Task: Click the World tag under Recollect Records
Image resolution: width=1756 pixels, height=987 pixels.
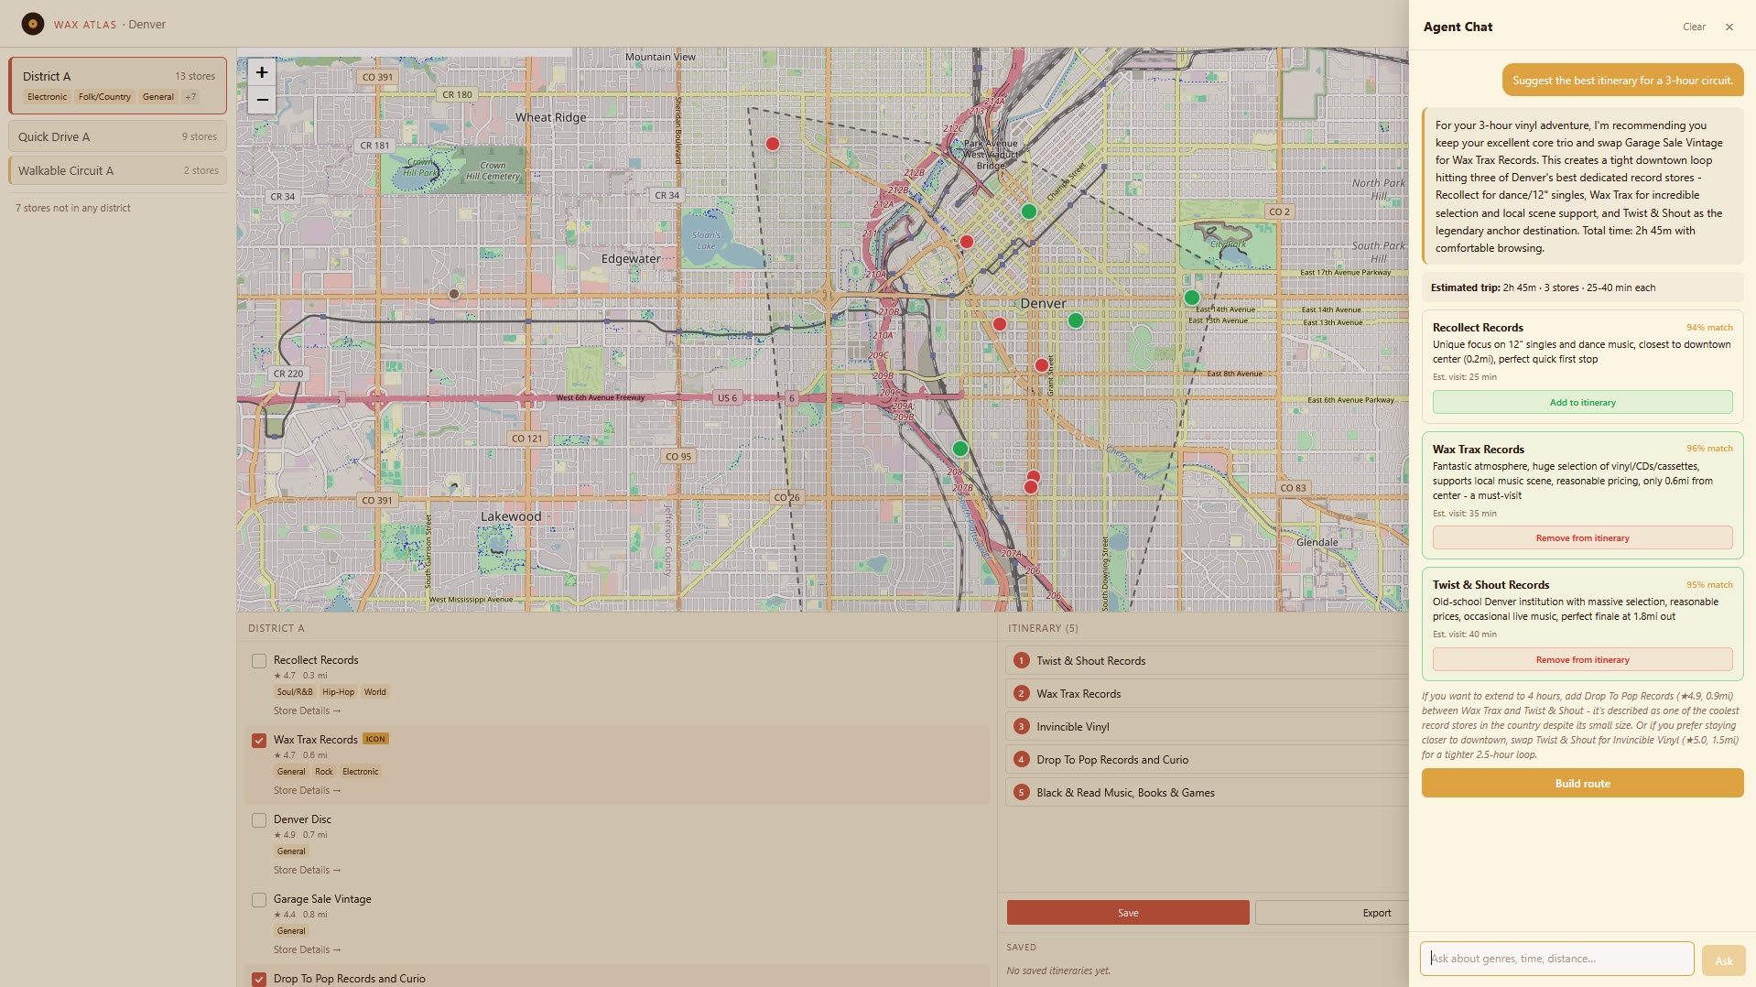Action: 374,692
